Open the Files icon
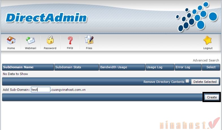222x130 pixels. [89, 40]
